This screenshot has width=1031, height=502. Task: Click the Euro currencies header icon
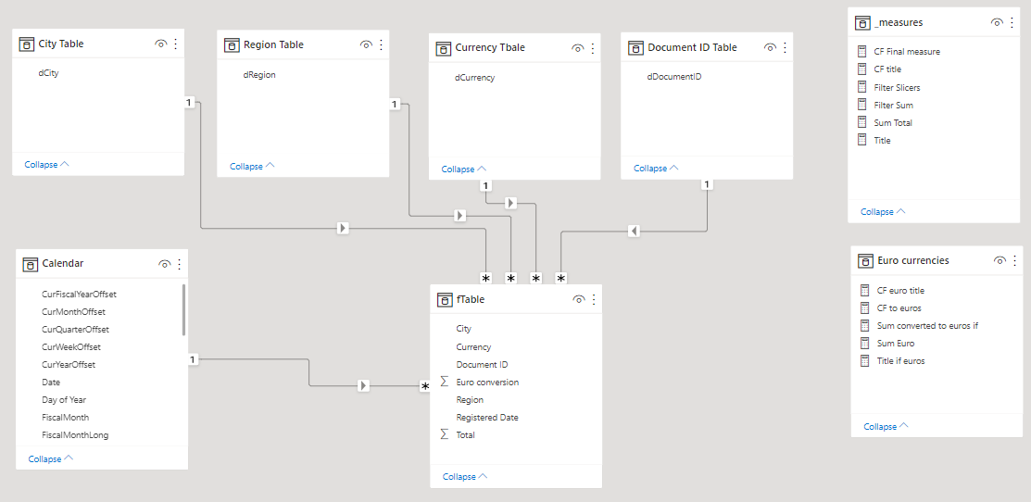point(865,260)
